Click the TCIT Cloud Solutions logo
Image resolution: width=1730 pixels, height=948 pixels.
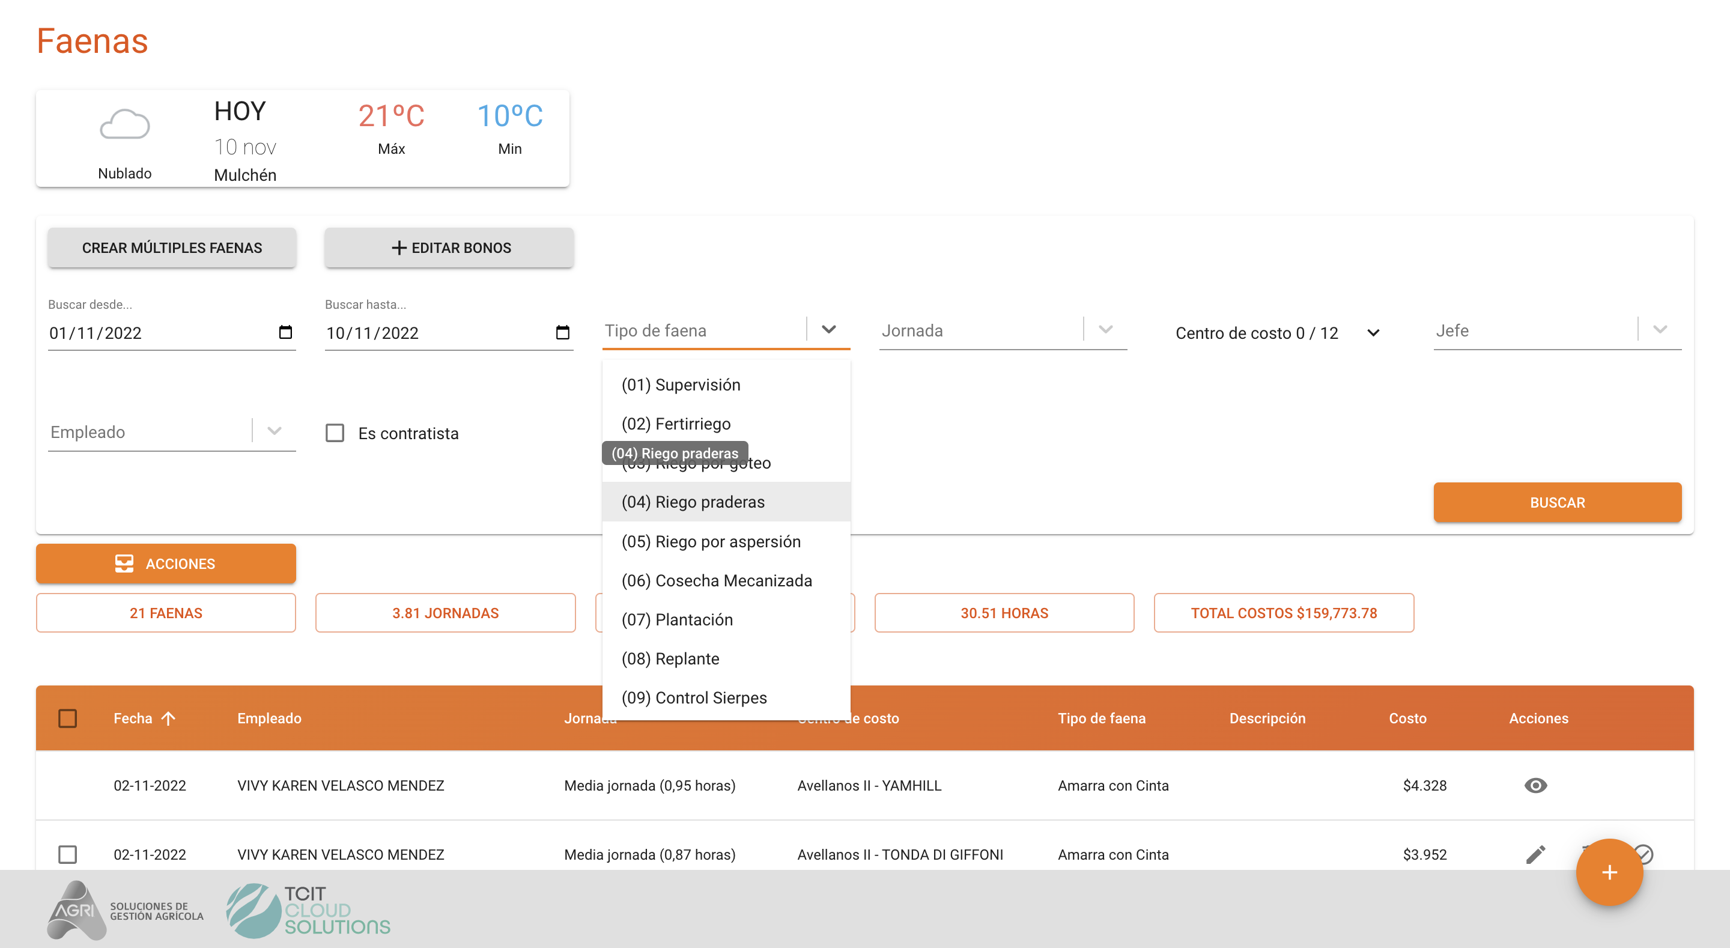click(308, 910)
